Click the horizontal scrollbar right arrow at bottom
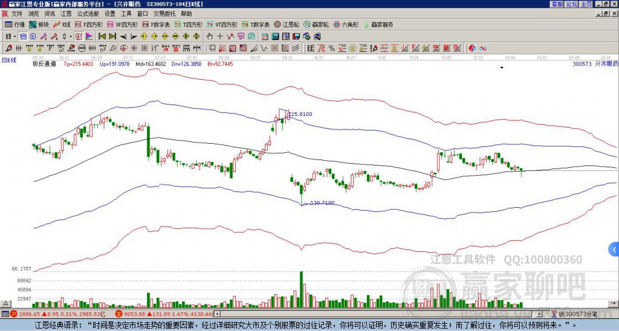619x331 pixels. [x=539, y=314]
